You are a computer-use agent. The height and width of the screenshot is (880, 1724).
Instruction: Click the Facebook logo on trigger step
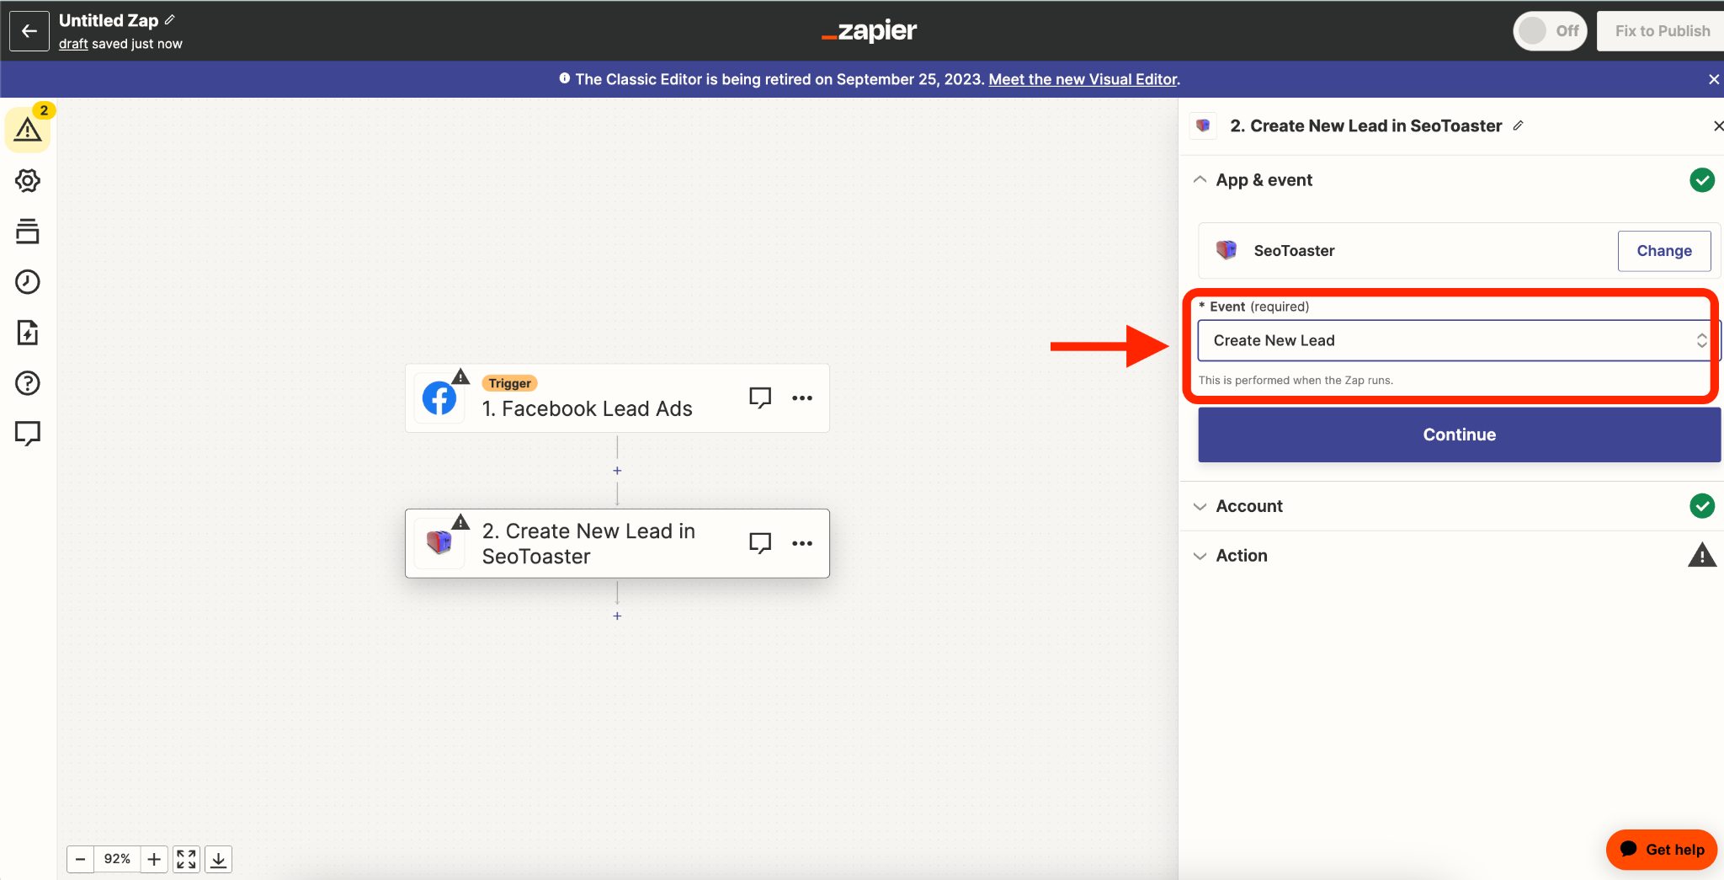coord(439,398)
